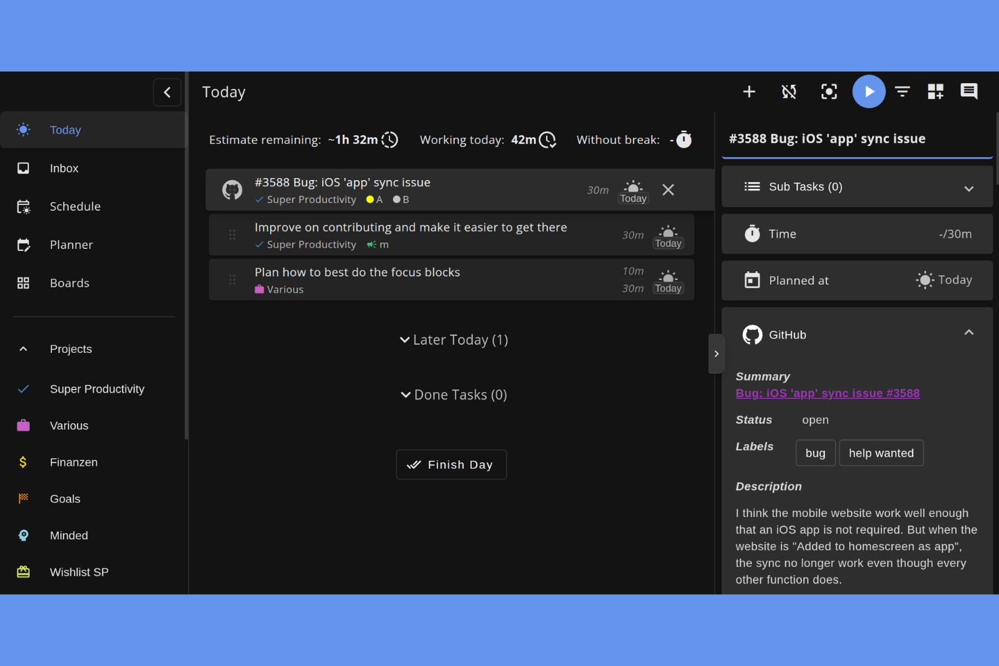Click the right panel expand arrow
Viewport: 999px width, 666px height.
coord(716,353)
